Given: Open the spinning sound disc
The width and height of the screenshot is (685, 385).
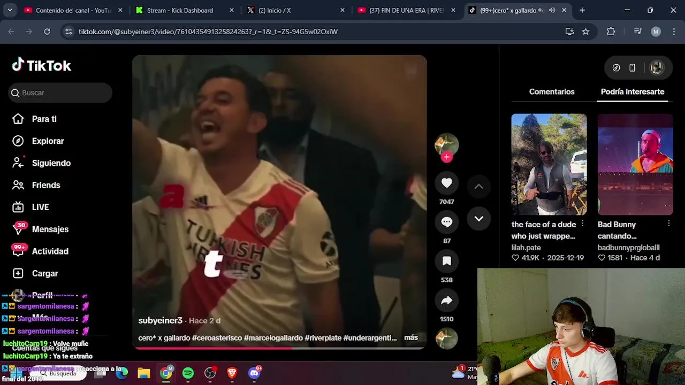Looking at the screenshot, I should (x=447, y=339).
